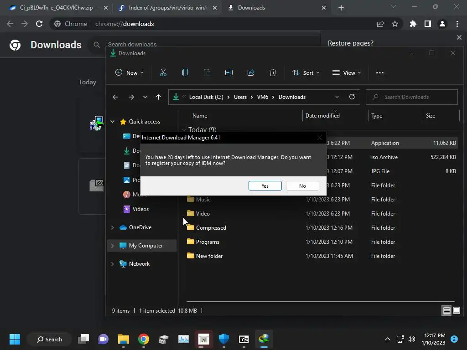Reload the Chrome page

39,24
